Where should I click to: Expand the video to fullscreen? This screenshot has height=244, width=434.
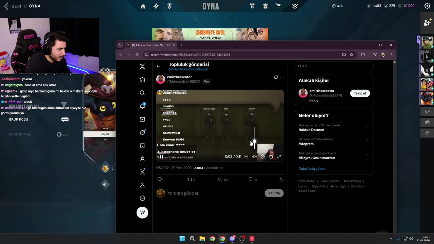(x=279, y=157)
